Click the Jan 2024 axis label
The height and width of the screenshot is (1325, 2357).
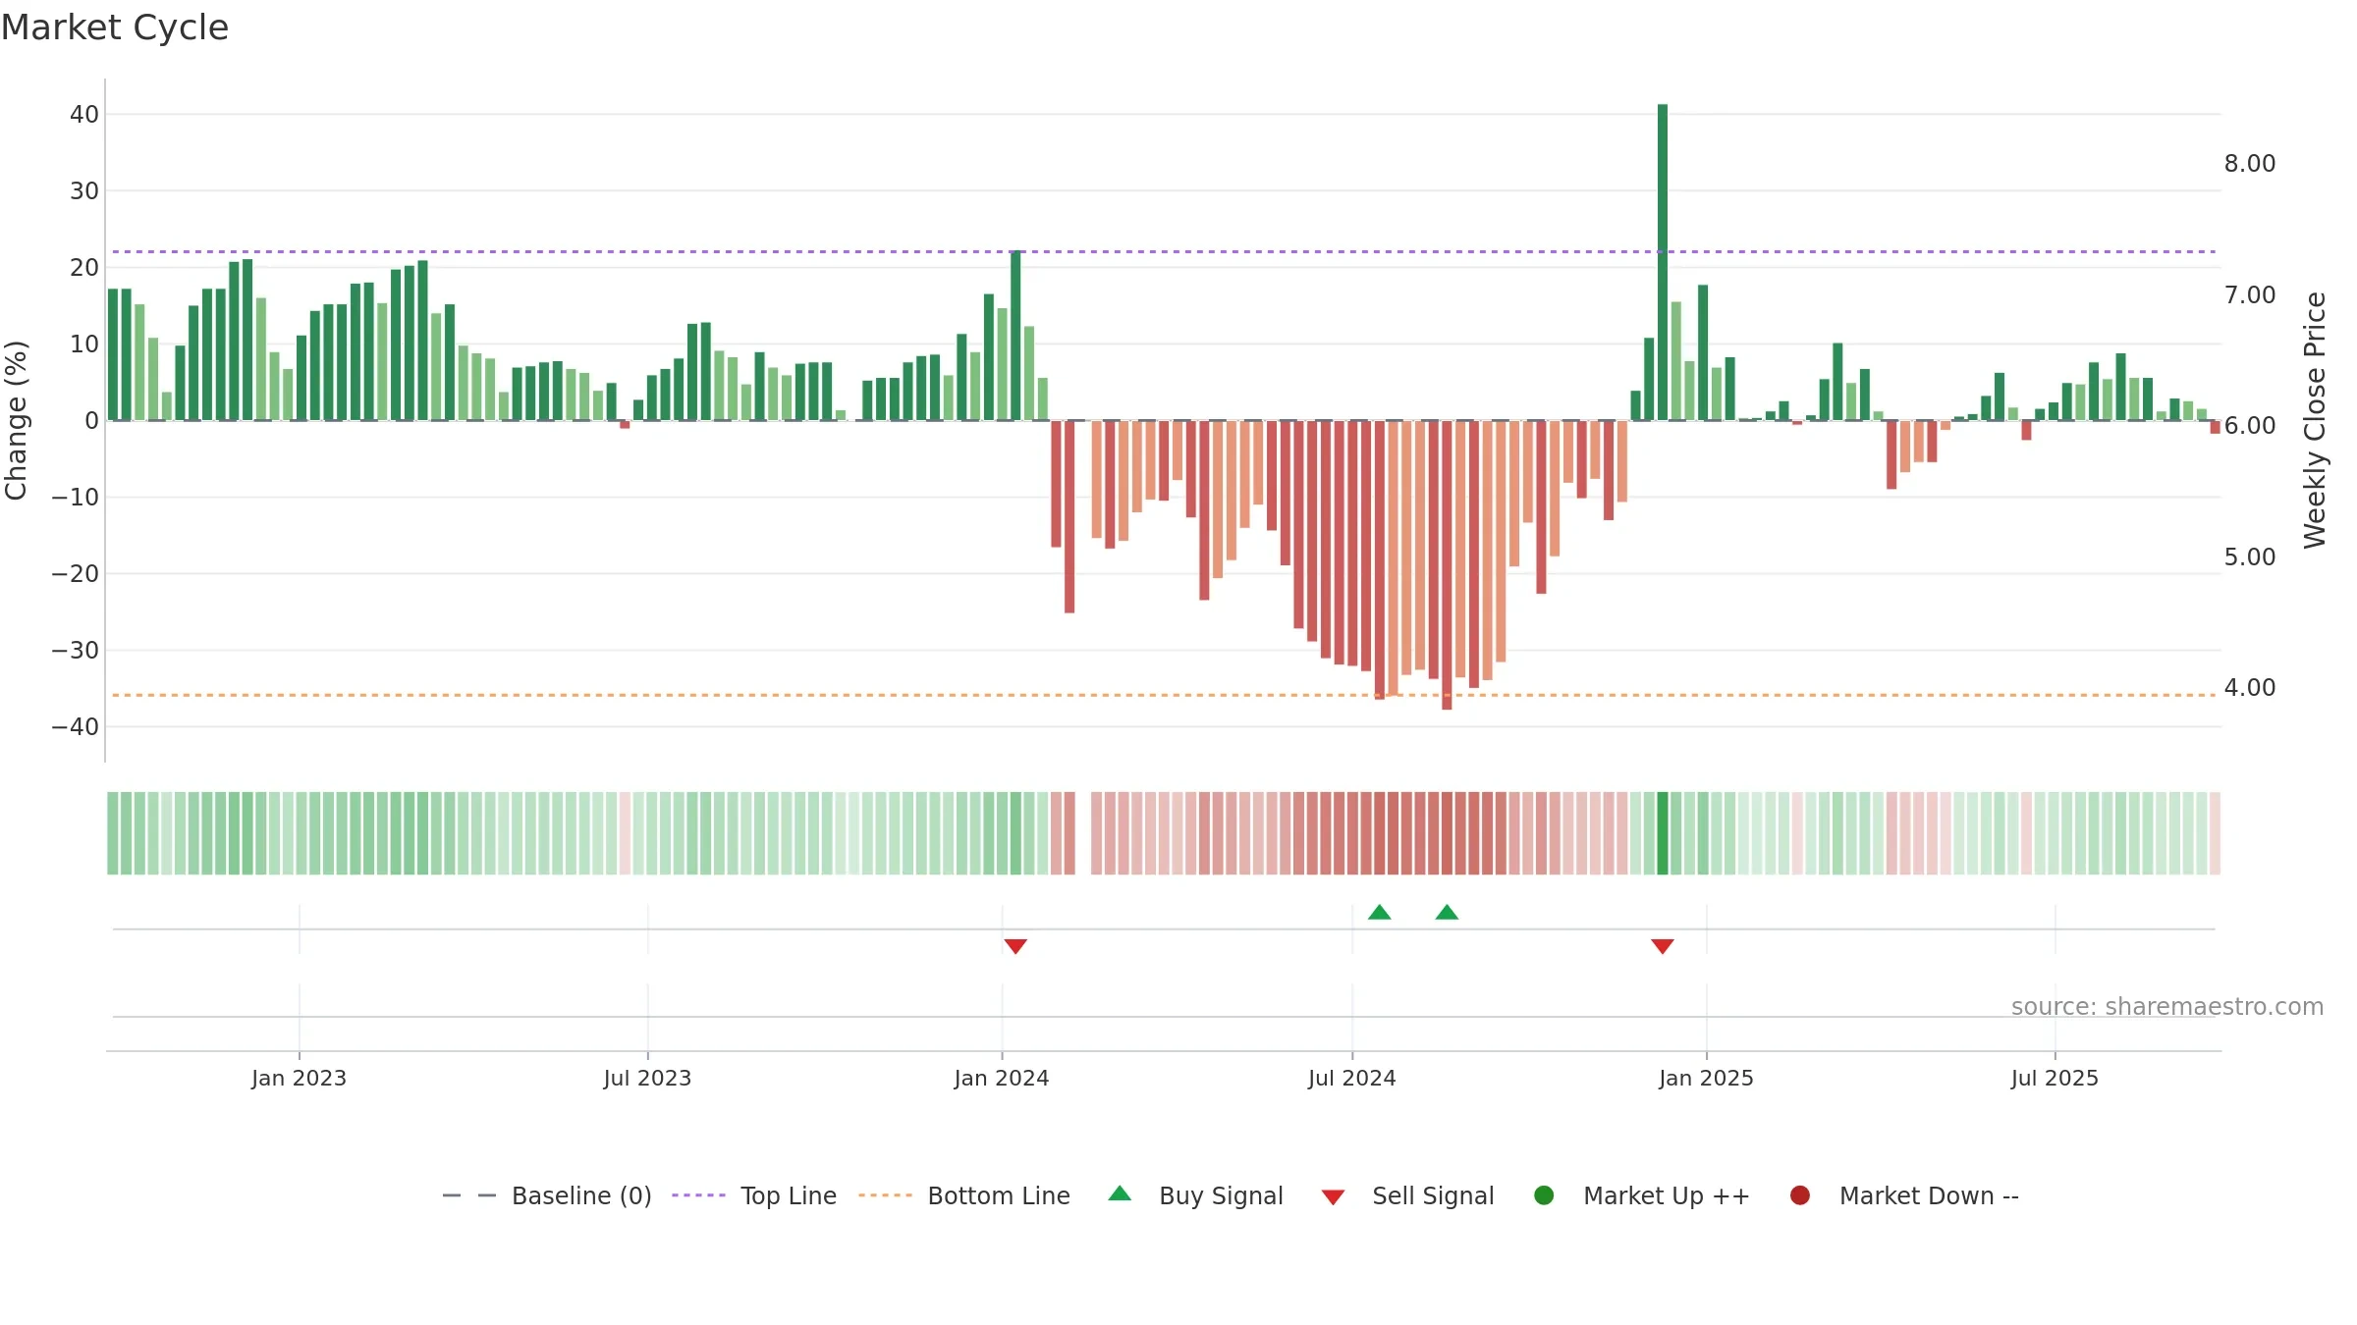coord(1002,1078)
